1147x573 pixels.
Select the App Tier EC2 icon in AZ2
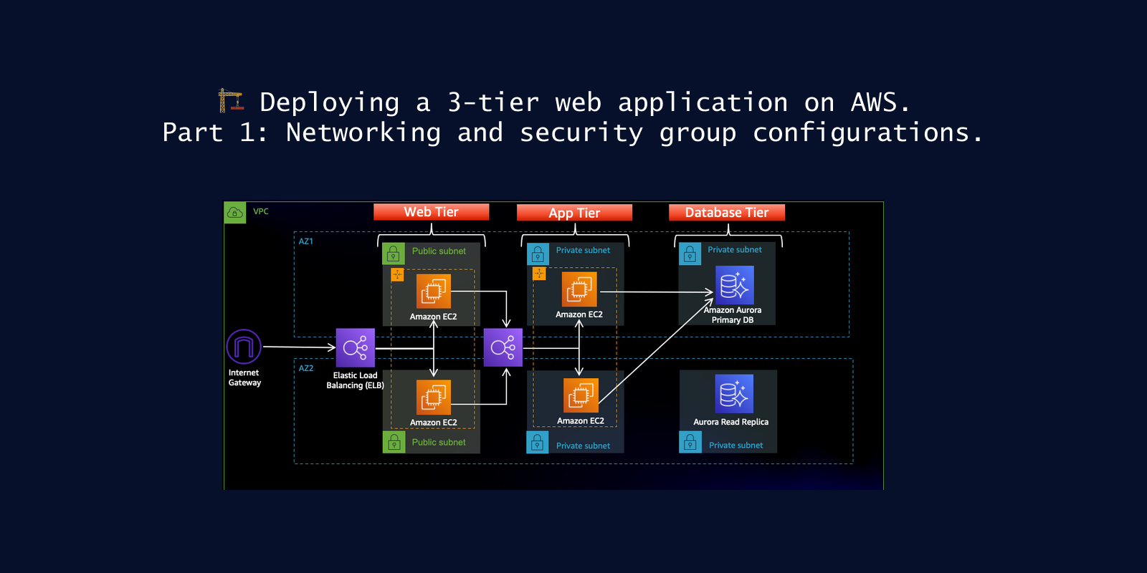pos(581,395)
